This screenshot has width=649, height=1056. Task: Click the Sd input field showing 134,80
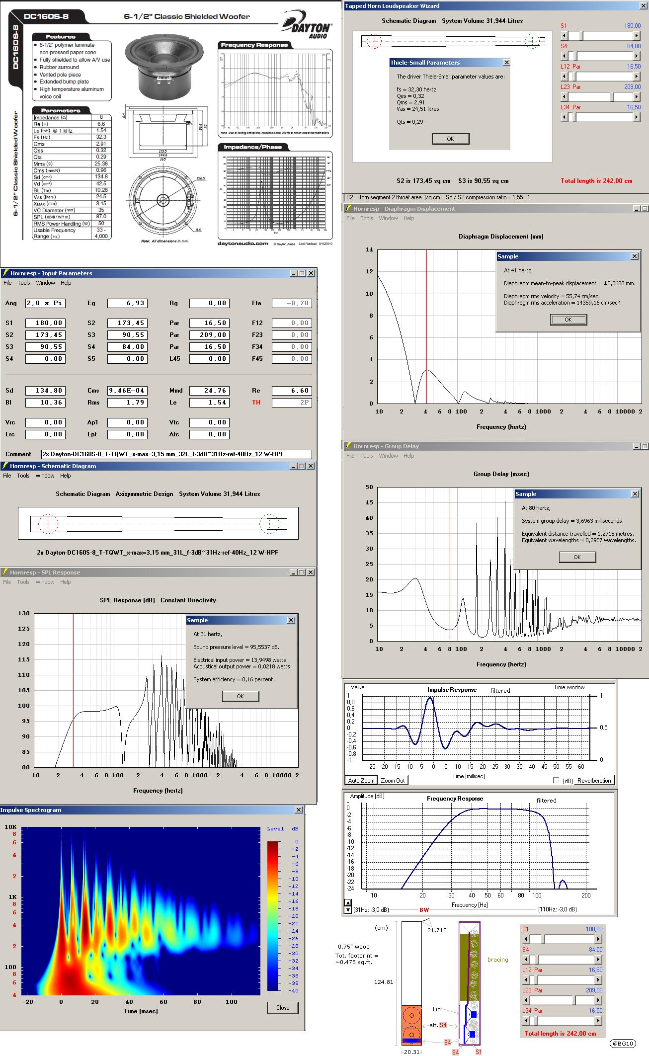(x=45, y=391)
